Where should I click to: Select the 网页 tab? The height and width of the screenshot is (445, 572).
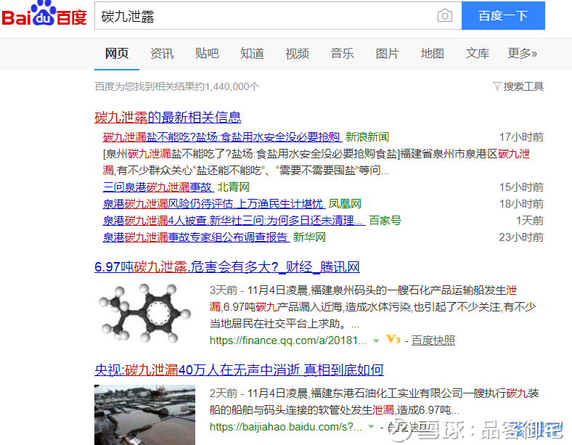117,54
